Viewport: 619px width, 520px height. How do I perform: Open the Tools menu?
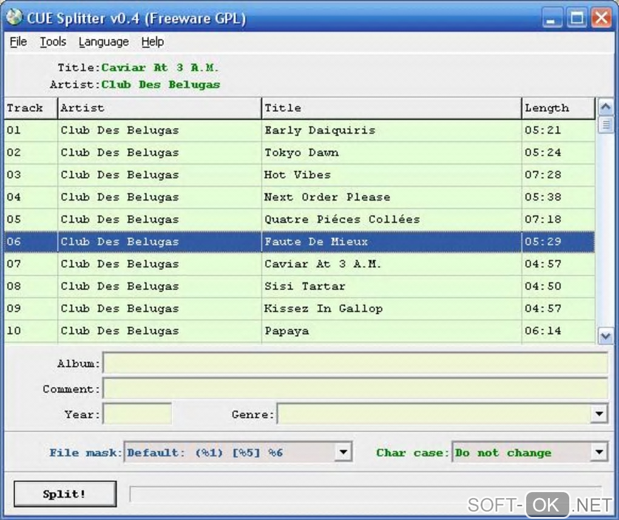pos(53,42)
